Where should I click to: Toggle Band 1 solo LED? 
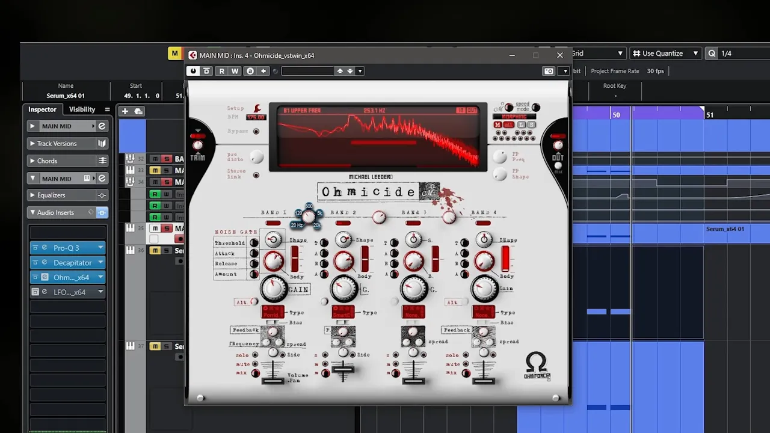click(255, 355)
